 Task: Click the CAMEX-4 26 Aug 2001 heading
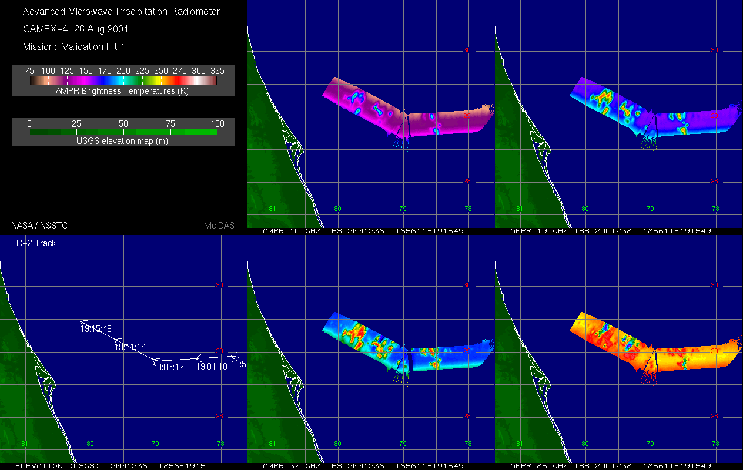(75, 29)
